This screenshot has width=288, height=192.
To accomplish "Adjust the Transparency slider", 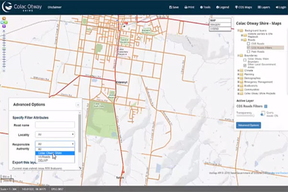I will click(x=245, y=116).
